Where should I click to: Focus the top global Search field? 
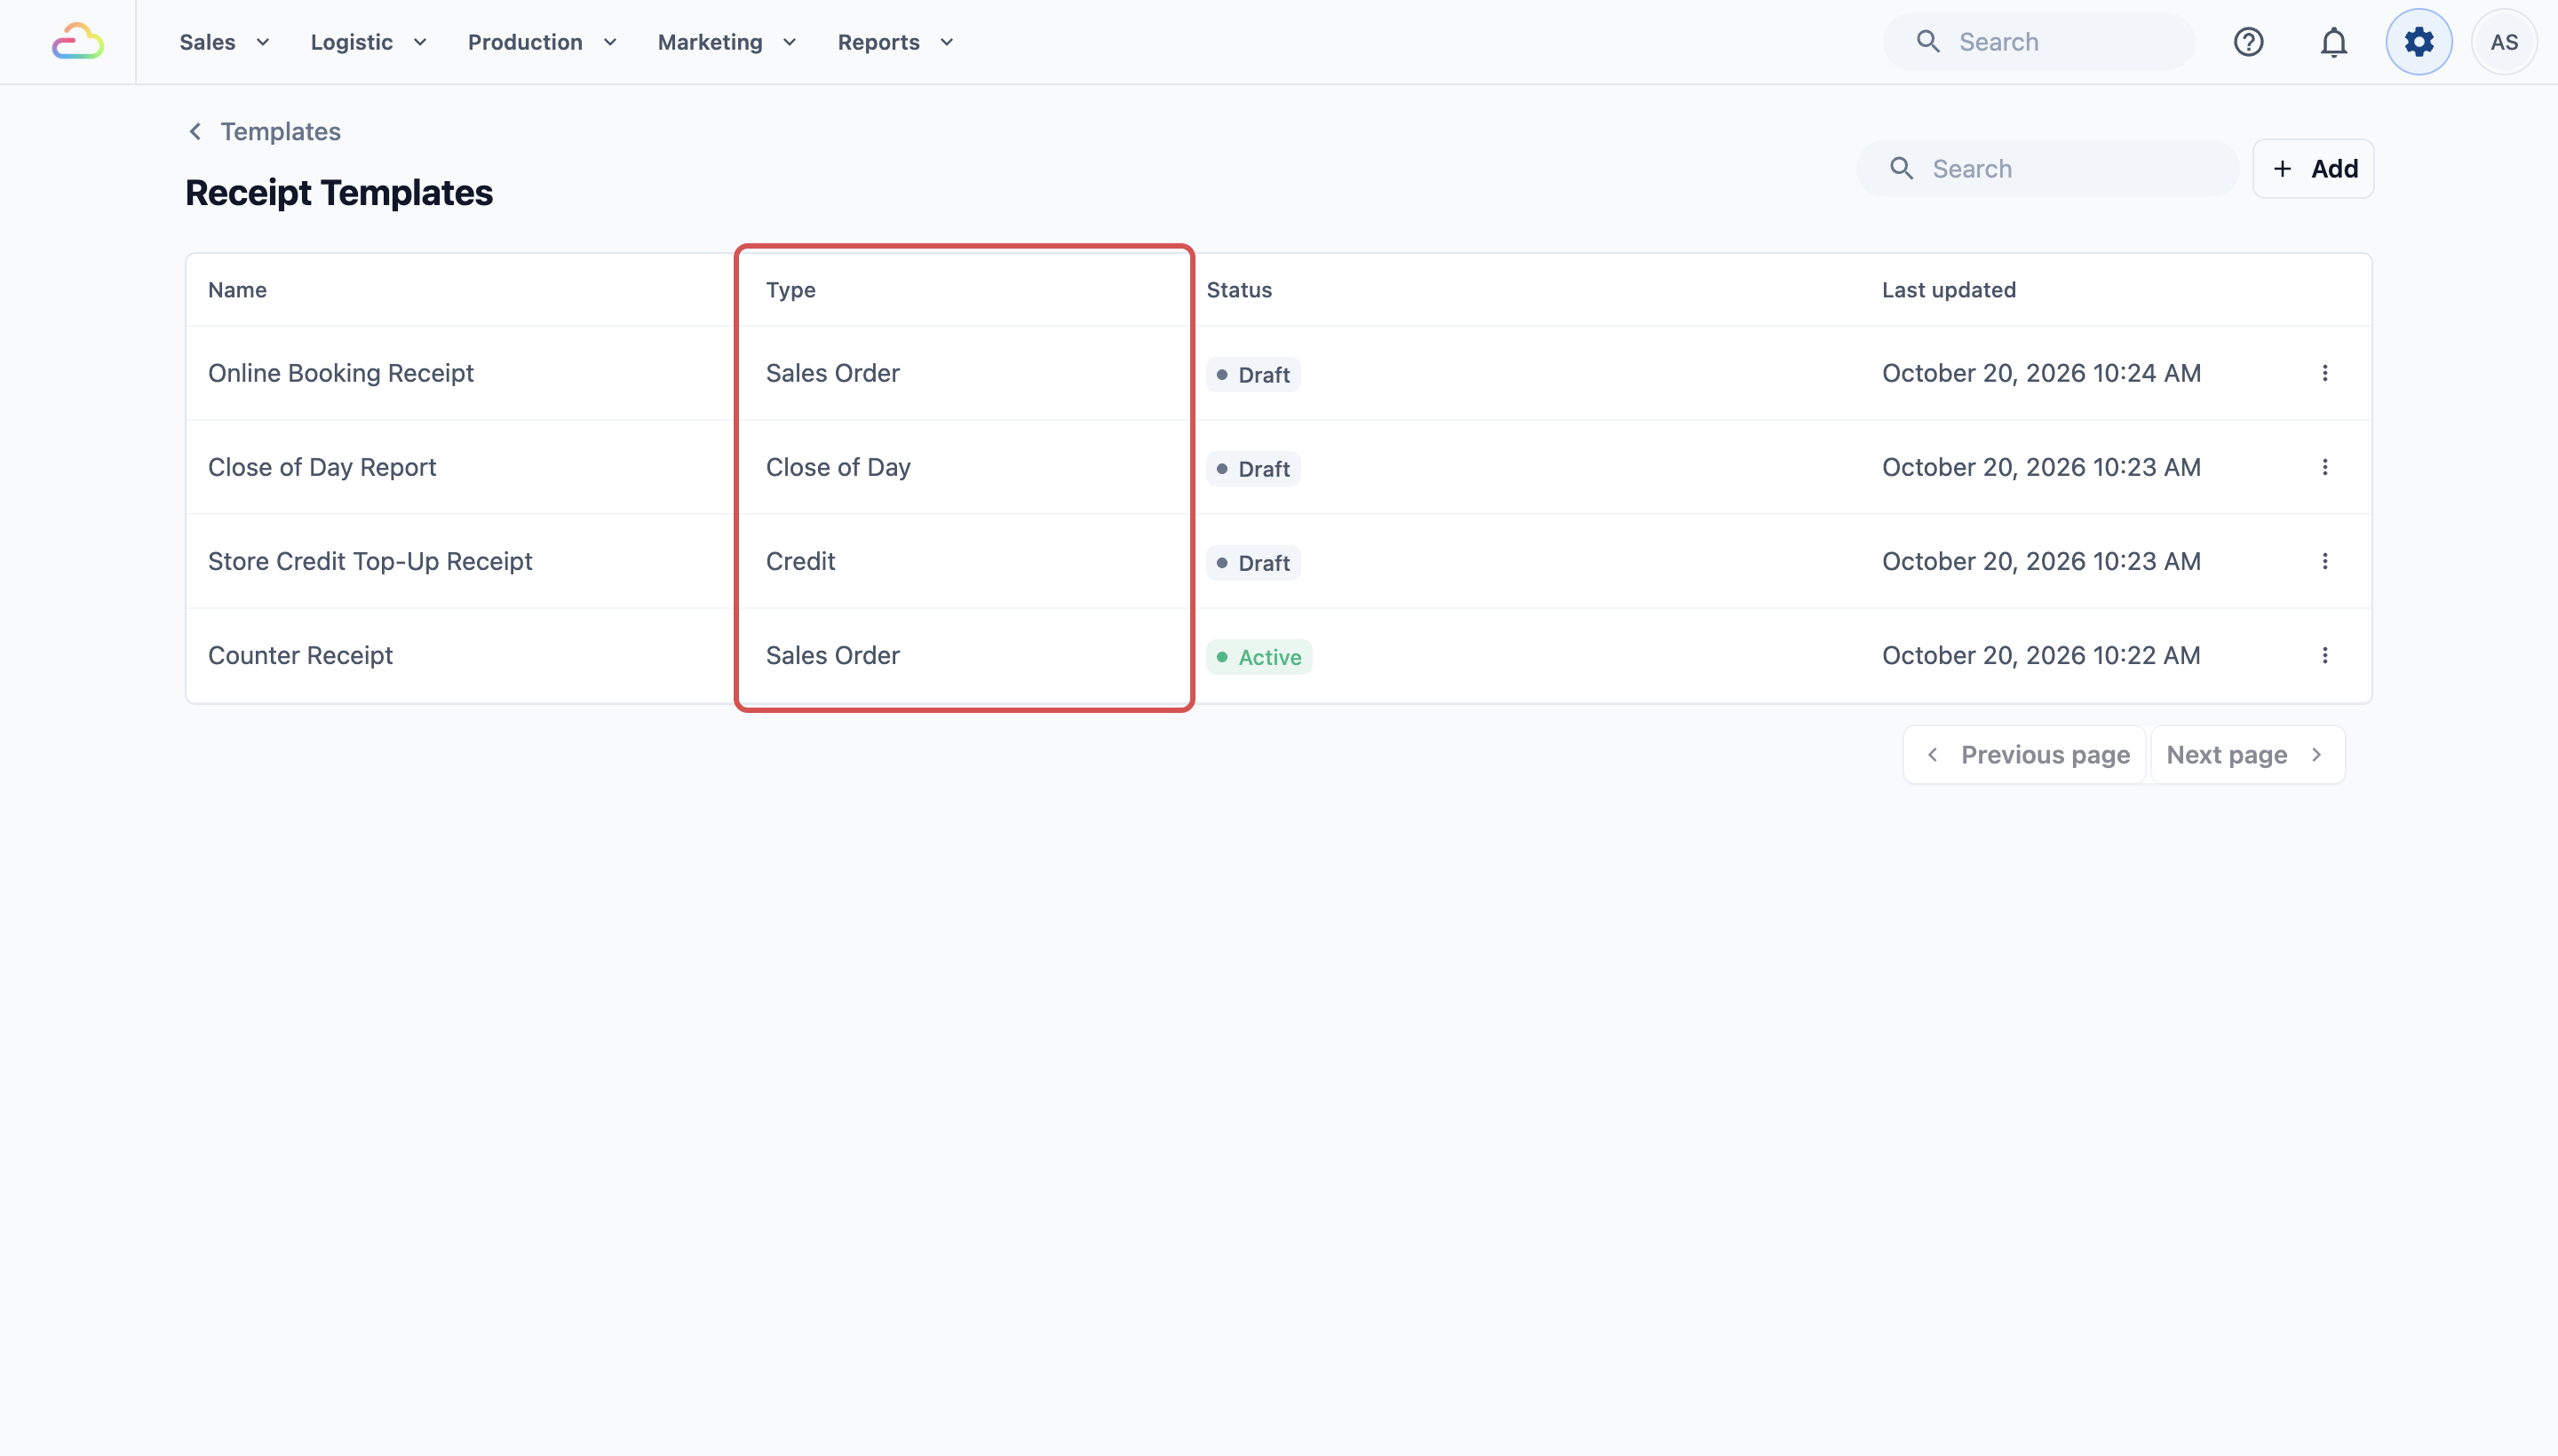(2038, 42)
